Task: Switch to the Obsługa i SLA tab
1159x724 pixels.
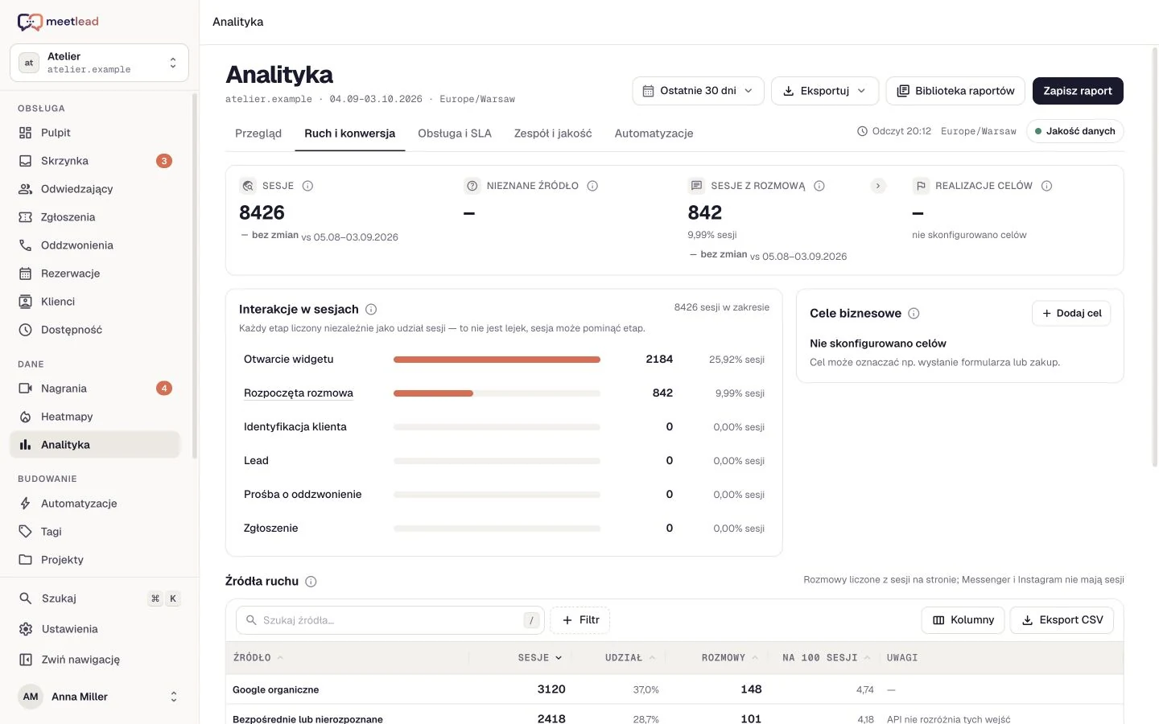Action: [x=455, y=134]
